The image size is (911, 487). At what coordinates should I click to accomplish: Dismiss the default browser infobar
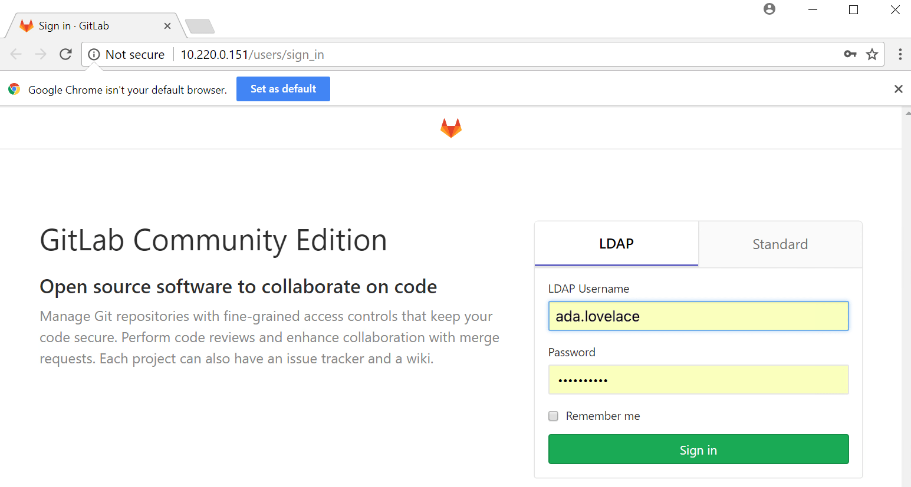pyautogui.click(x=898, y=89)
